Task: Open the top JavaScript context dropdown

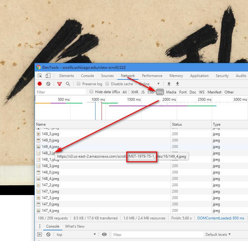Action: point(76,235)
